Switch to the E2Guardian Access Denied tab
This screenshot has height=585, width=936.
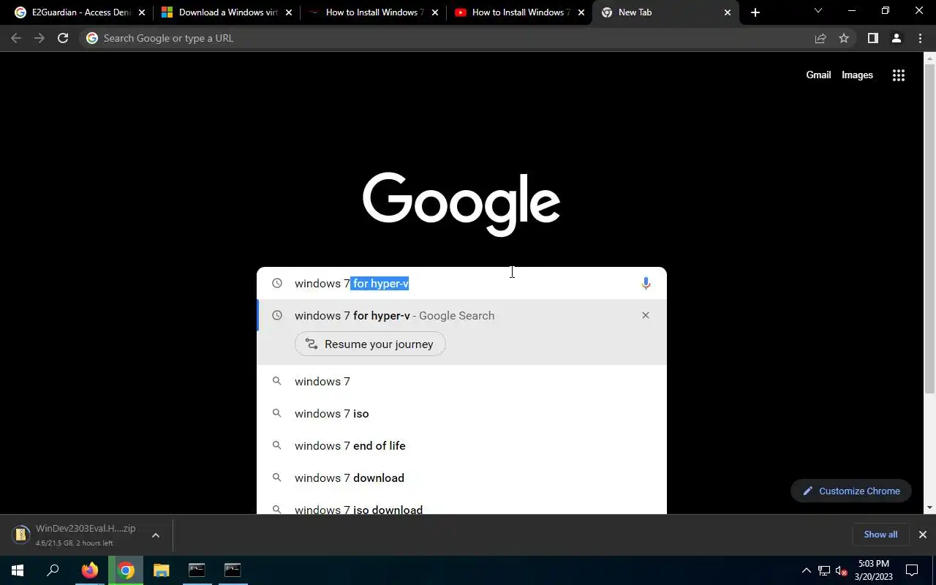click(80, 12)
